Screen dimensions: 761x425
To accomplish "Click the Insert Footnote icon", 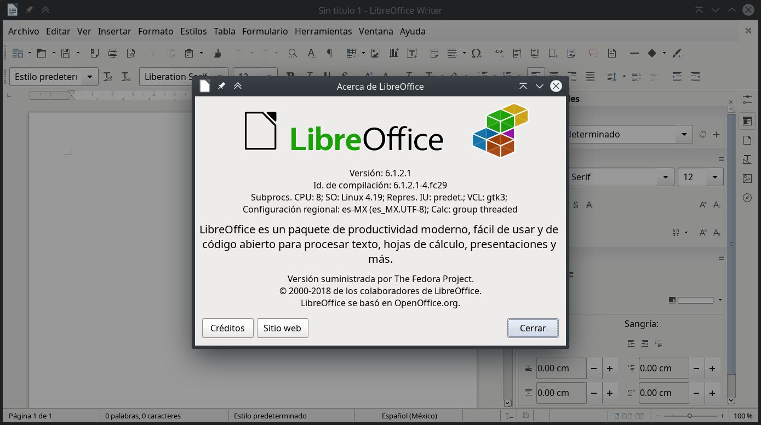I will coord(517,53).
